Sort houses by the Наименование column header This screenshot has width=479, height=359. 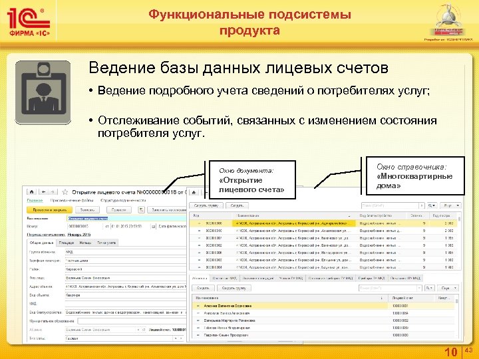pos(295,215)
